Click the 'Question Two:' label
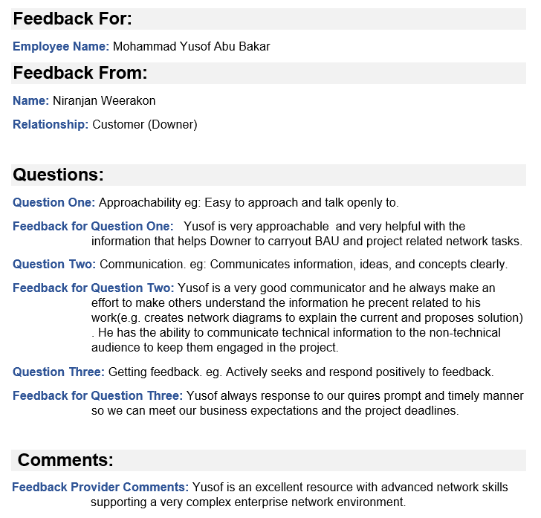541x518 pixels. click(x=54, y=265)
